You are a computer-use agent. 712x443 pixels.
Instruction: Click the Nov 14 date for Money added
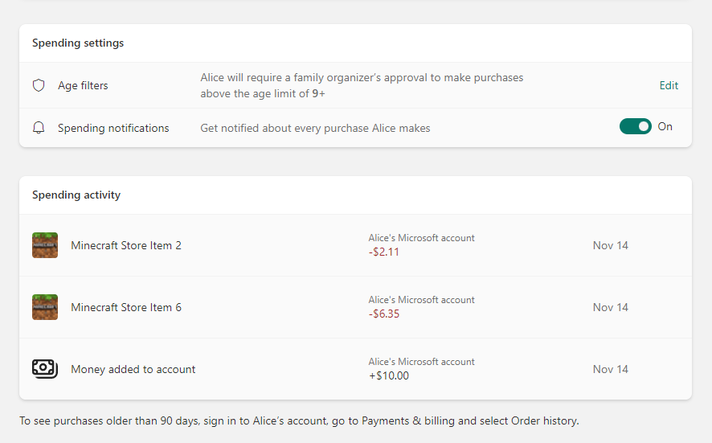611,369
